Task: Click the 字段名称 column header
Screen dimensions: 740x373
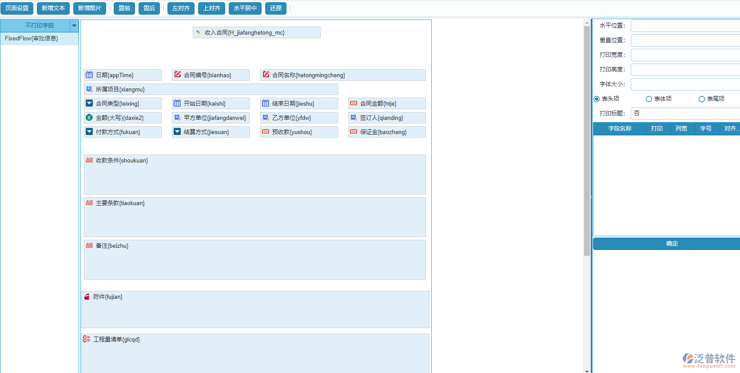Action: coord(620,129)
